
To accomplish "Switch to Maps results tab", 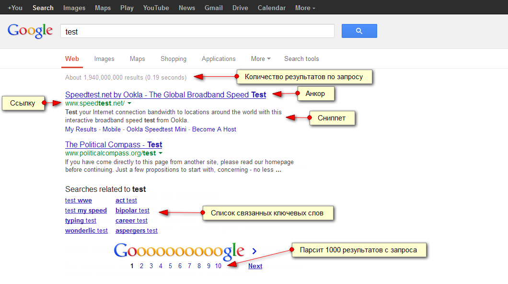I will point(138,59).
